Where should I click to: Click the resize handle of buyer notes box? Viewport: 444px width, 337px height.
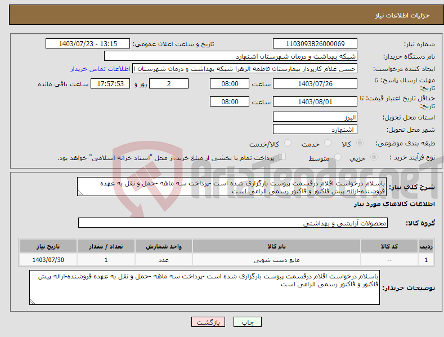point(33,301)
